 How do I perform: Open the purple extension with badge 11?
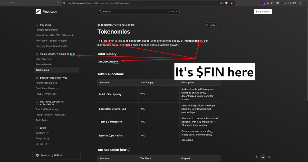pos(264,3)
